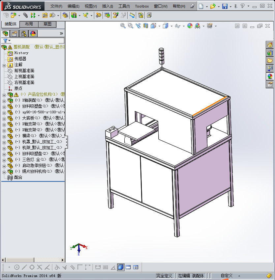Open Design Library in task pane

pyautogui.click(x=270, y=53)
